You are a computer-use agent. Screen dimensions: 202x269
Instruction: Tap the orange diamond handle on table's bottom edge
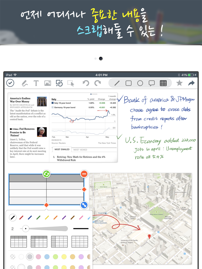pos(46,205)
